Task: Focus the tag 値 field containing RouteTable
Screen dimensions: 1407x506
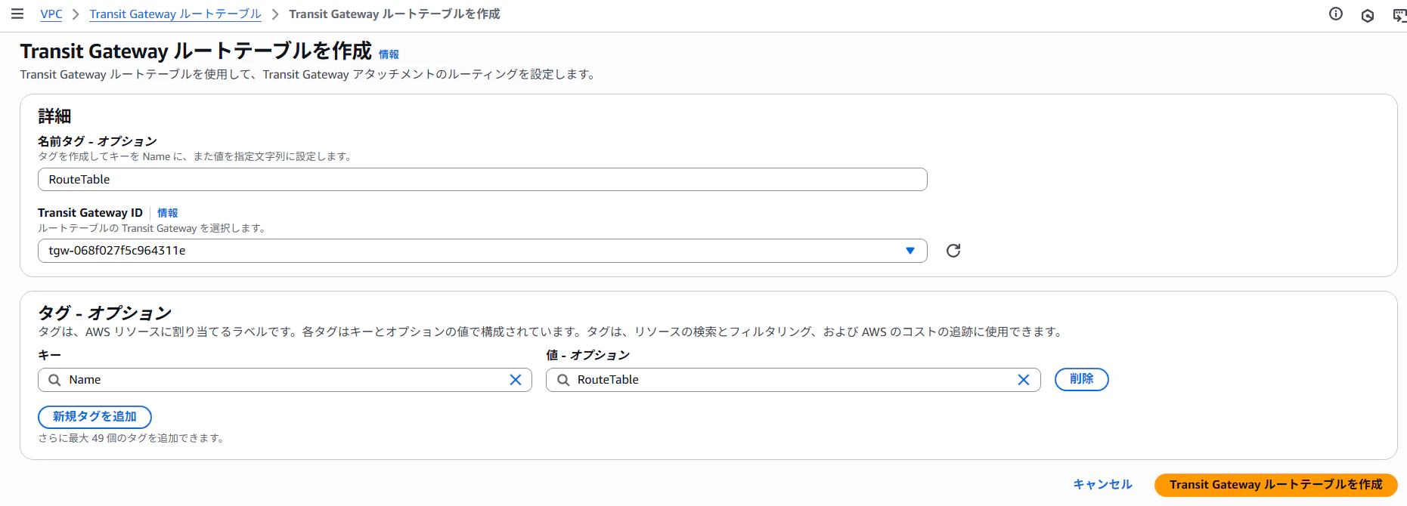Action: click(793, 380)
